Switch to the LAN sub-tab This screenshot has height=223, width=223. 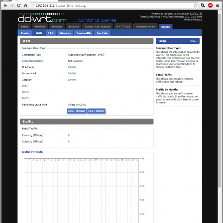[x=51, y=33]
